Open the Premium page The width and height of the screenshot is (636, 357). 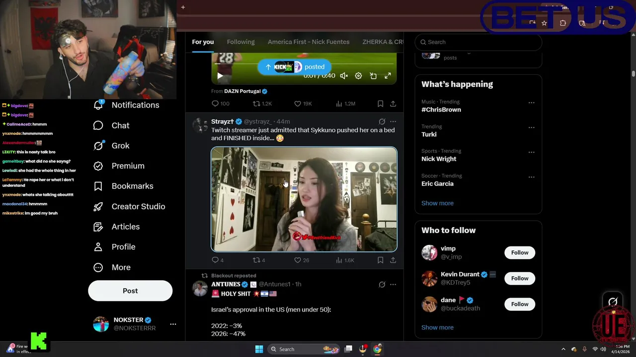coord(119,166)
